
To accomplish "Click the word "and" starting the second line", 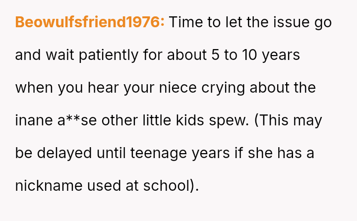I will pyautogui.click(x=28, y=55).
